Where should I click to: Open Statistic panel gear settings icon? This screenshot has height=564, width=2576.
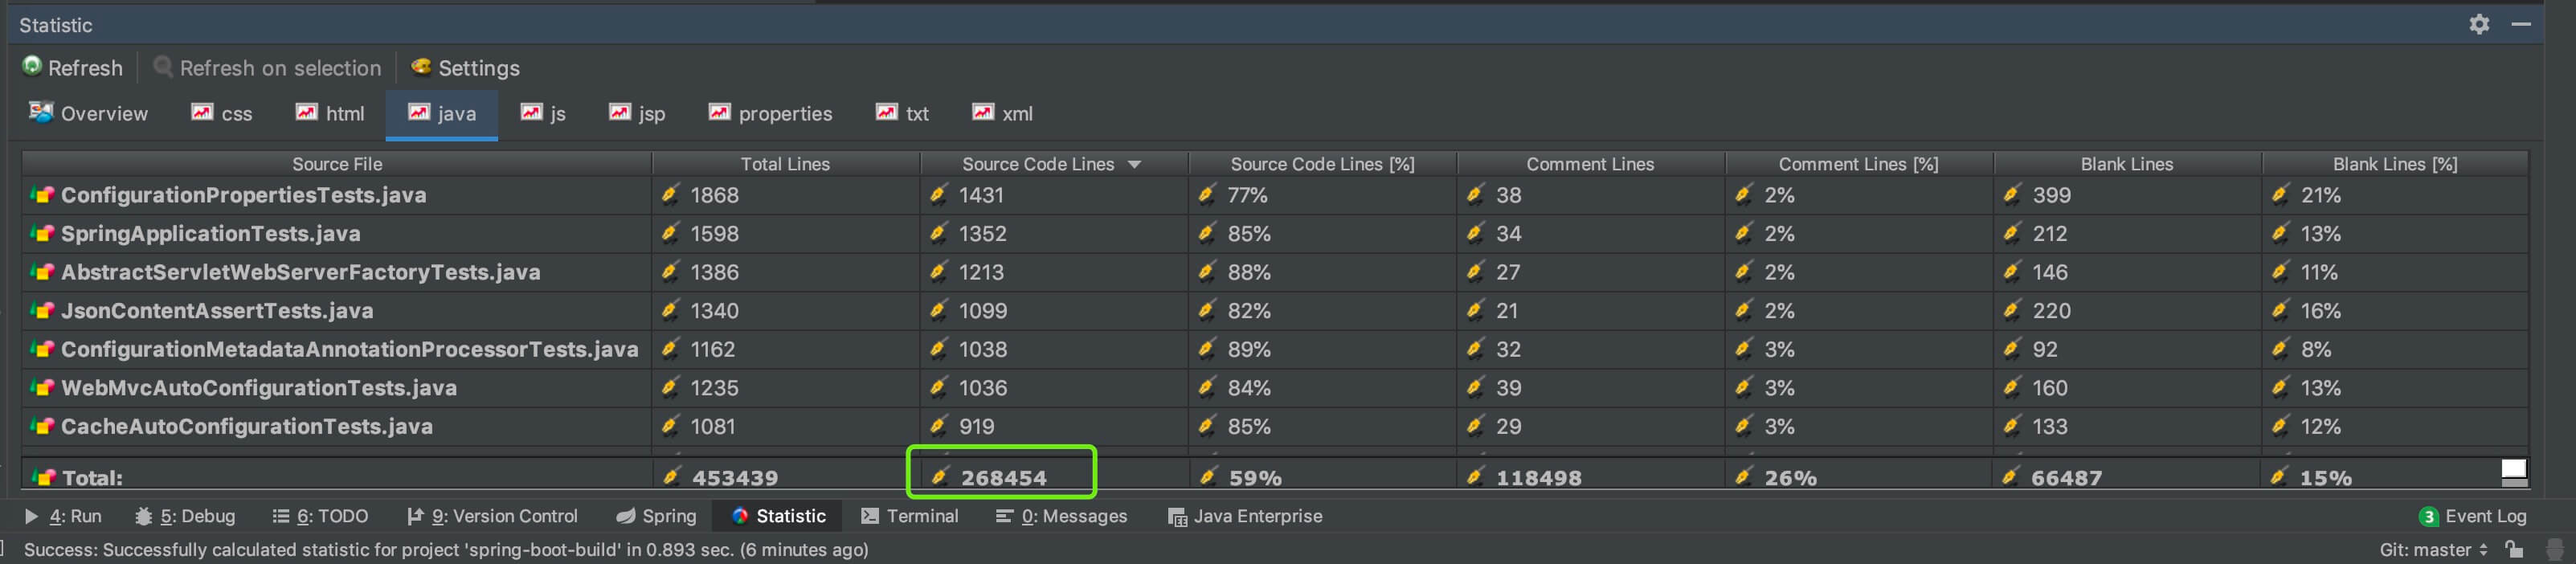[x=2479, y=24]
